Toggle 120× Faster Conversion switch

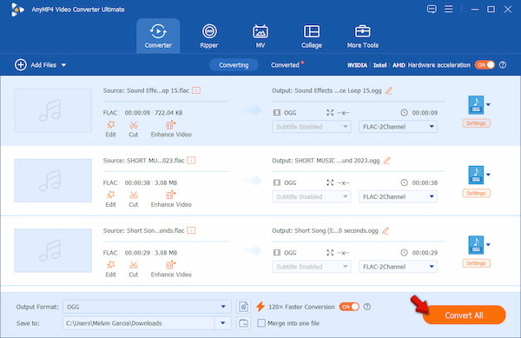pos(349,307)
